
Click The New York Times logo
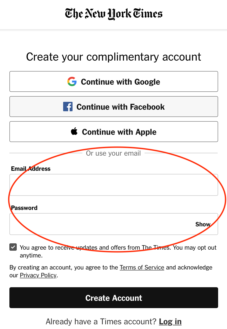coord(113,14)
